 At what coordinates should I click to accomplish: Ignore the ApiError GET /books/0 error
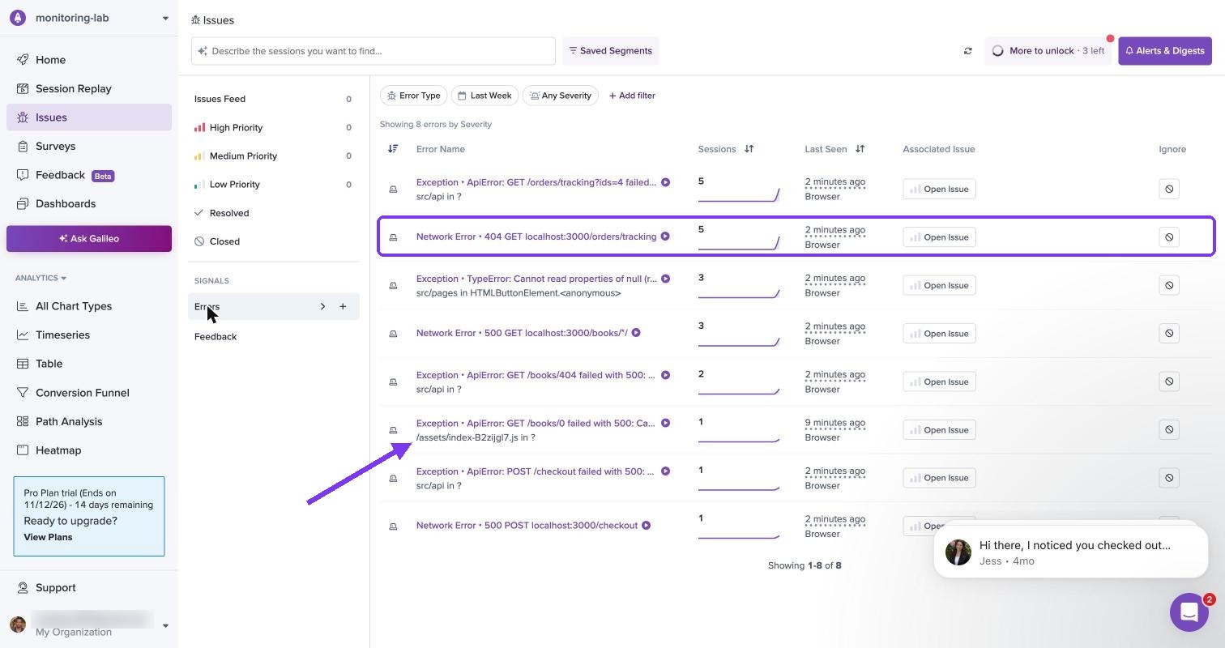point(1168,429)
